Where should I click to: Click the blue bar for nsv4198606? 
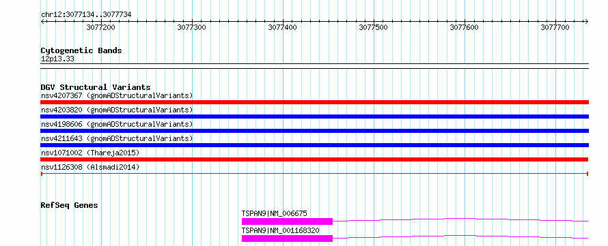[314, 131]
